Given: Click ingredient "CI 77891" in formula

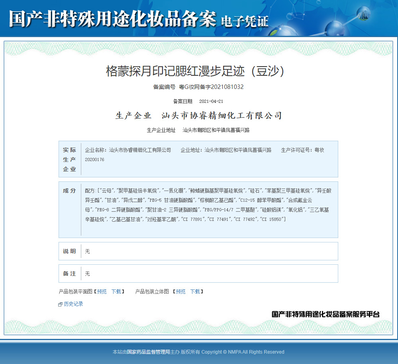Looking at the screenshot, I should 192,219.
